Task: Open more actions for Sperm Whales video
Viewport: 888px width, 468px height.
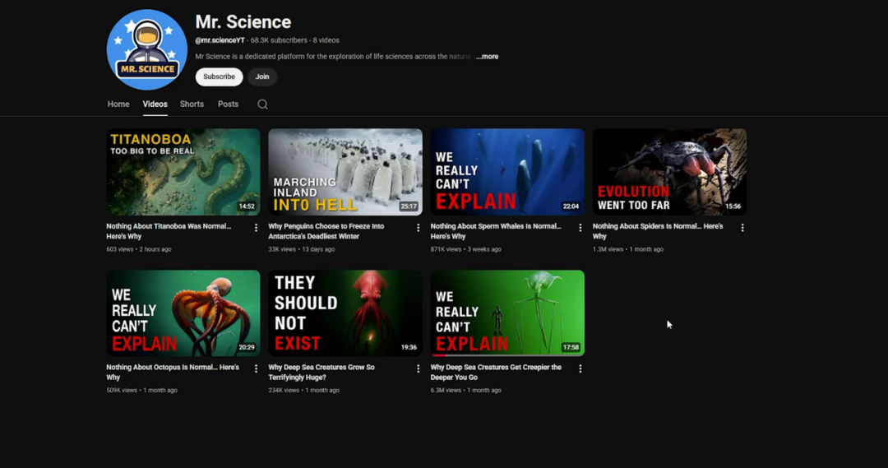Action: click(x=580, y=228)
